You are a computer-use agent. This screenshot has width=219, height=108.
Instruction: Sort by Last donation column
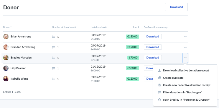[99, 27]
